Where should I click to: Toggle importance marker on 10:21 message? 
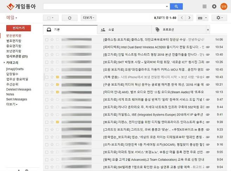[58, 84]
